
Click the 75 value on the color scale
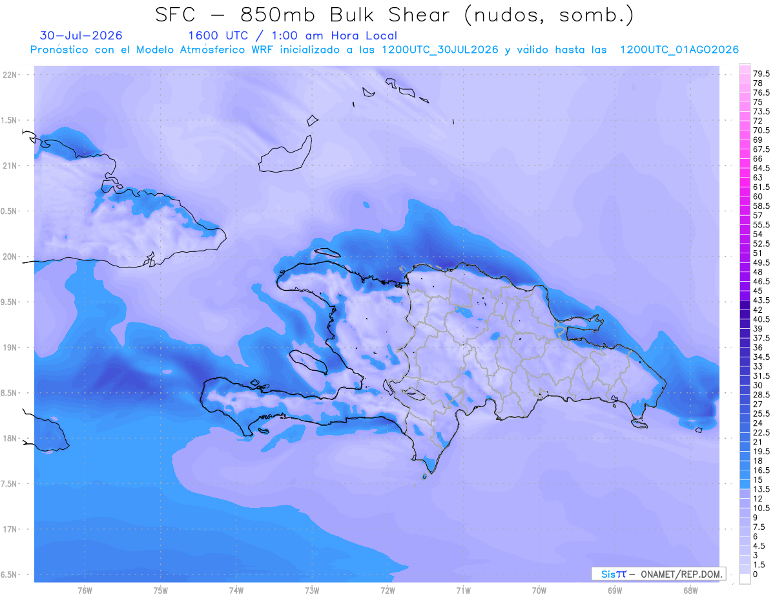click(x=758, y=102)
